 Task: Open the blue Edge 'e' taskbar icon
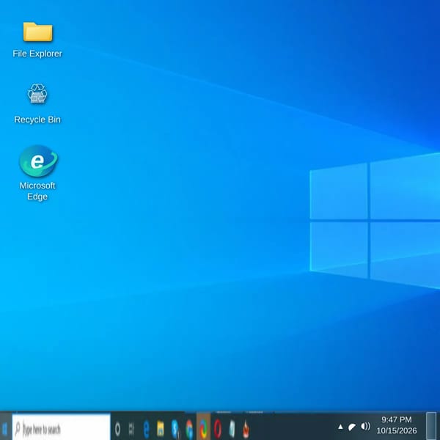(146, 429)
